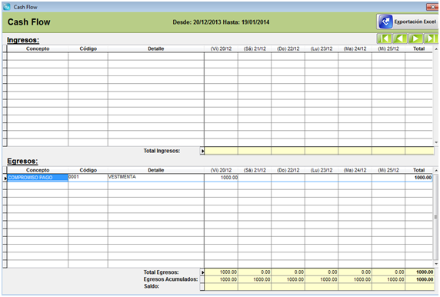Click Ingresos (Do) 22/12 column header

(288, 48)
